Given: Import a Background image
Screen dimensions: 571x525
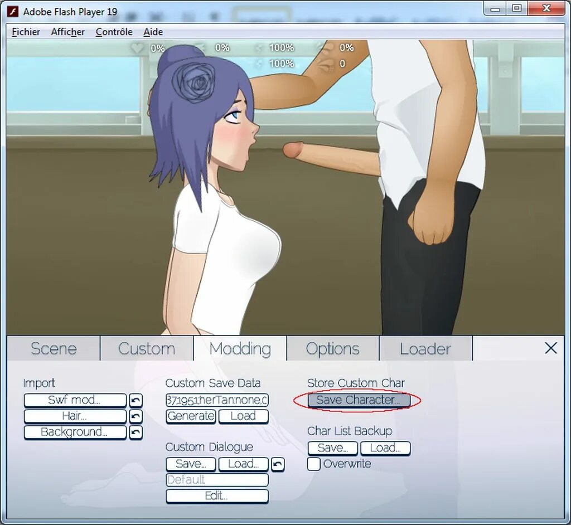Looking at the screenshot, I should tap(75, 432).
